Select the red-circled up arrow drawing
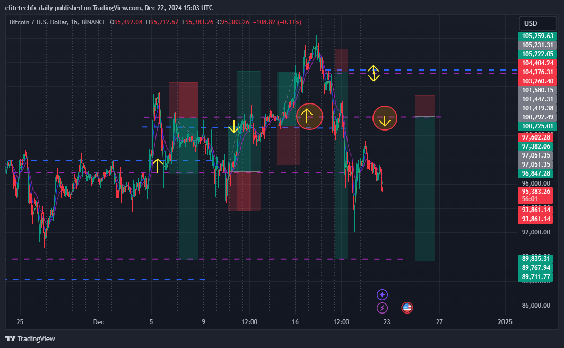Screen dimensions: 564x348 [309, 117]
